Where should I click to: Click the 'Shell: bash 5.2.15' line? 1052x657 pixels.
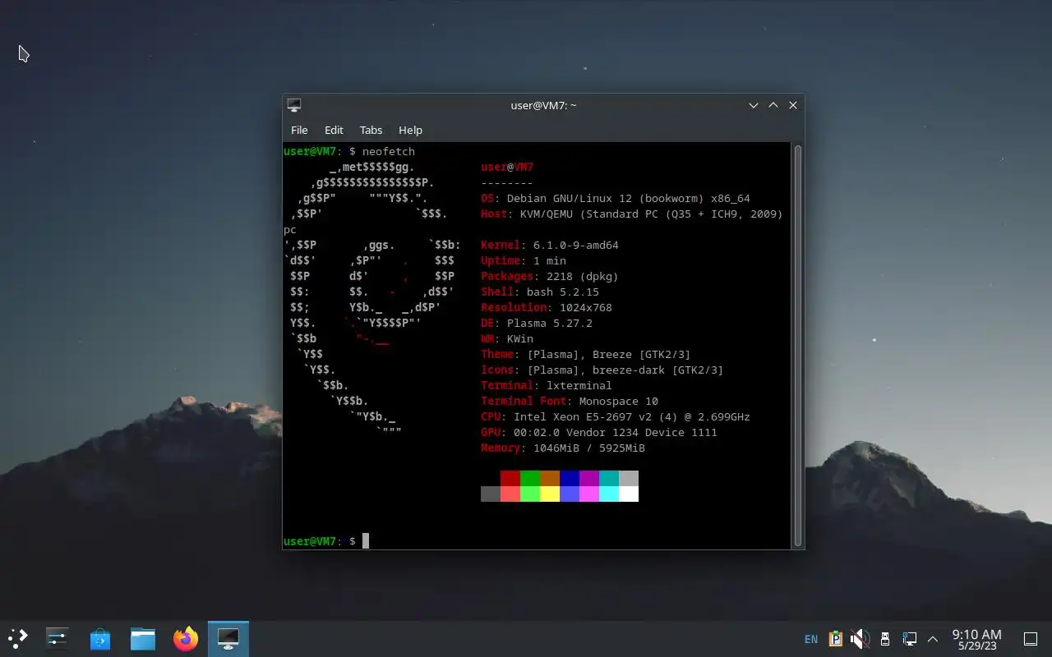[x=540, y=292]
